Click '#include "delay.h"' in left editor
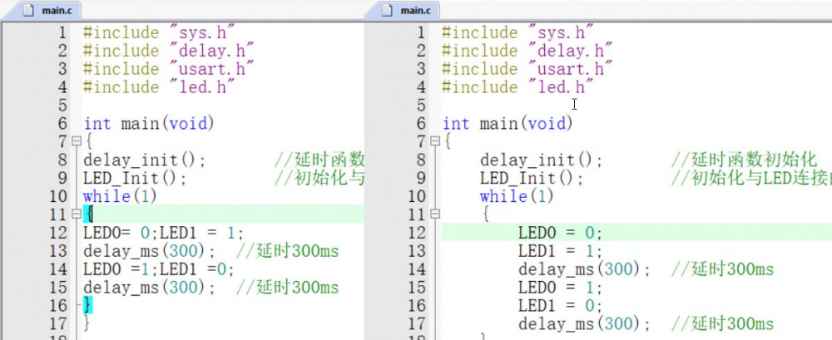832x340 pixels. click(x=168, y=51)
